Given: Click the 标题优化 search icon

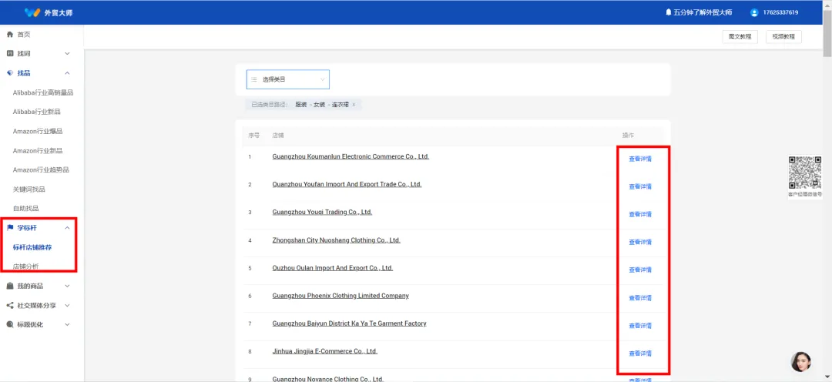Looking at the screenshot, I should [x=9, y=325].
